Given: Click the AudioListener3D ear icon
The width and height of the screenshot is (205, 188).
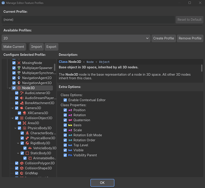Looking at the screenshot, I should (x=22, y=93).
